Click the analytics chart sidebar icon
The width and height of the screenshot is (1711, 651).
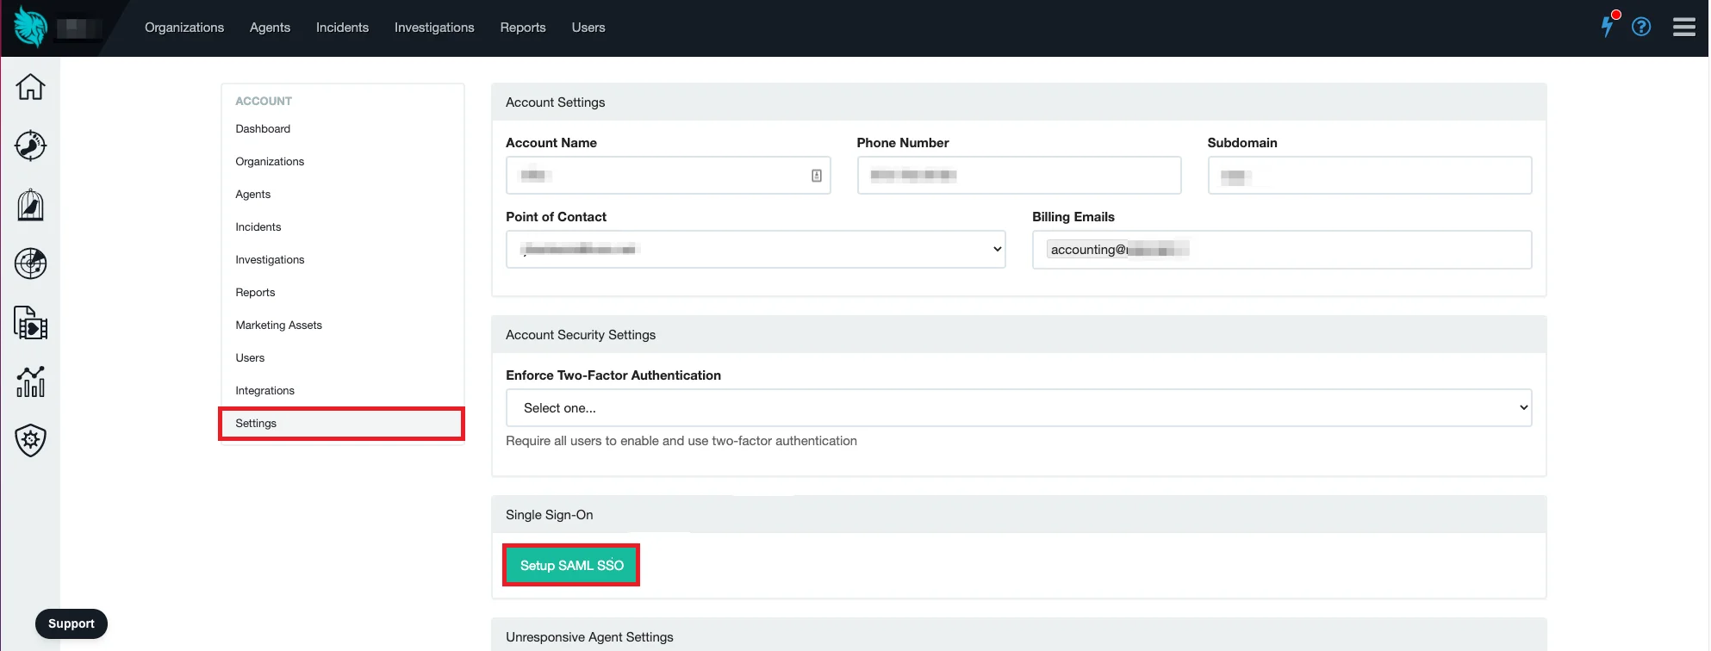[x=30, y=381]
